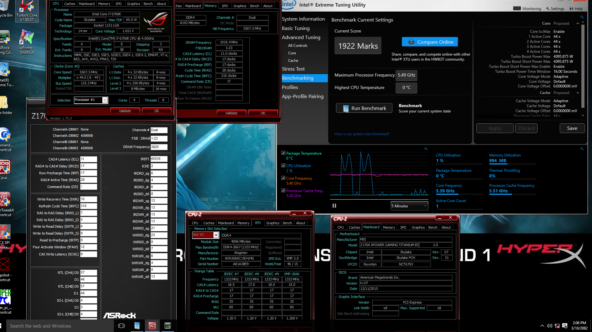
Task: Open the TurboV Core desktop shortcut
Action: click(27, 11)
